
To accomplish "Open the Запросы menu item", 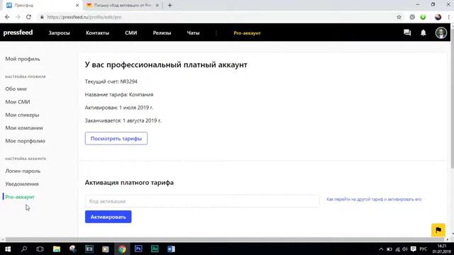I will 59,33.
